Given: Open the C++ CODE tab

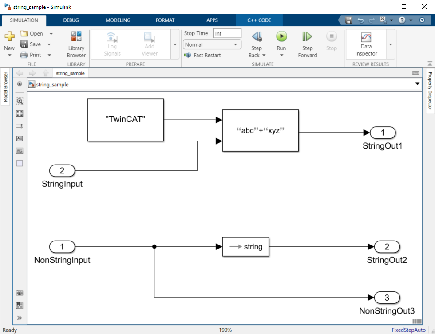Looking at the screenshot, I should coord(259,20).
